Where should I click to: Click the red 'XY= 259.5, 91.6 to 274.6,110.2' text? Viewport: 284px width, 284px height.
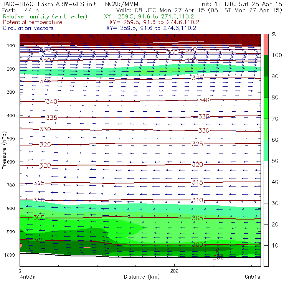pyautogui.click(x=154, y=22)
